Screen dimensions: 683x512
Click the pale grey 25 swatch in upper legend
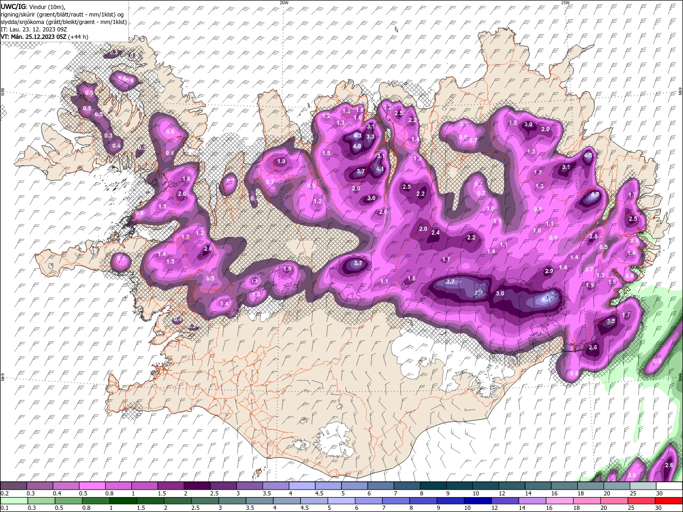(642, 486)
